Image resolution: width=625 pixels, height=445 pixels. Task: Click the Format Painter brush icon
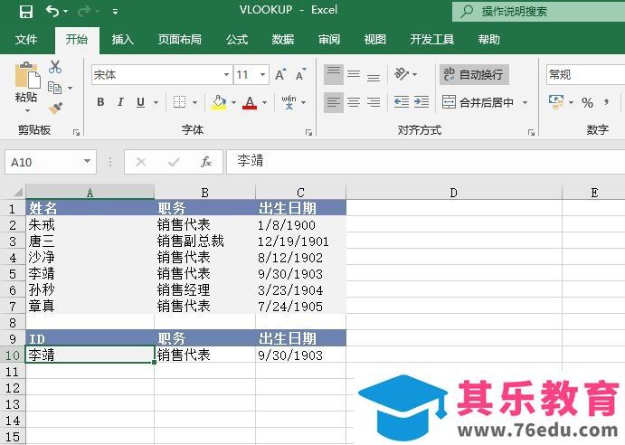pyautogui.click(x=55, y=108)
